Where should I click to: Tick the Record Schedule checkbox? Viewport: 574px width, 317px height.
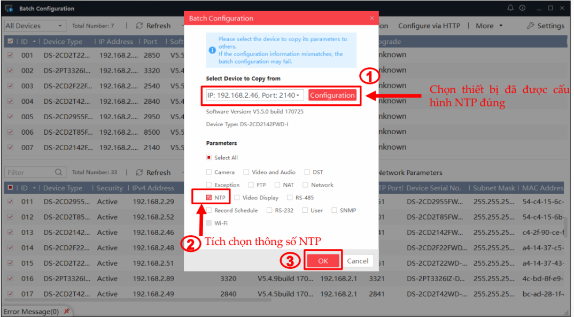209,211
